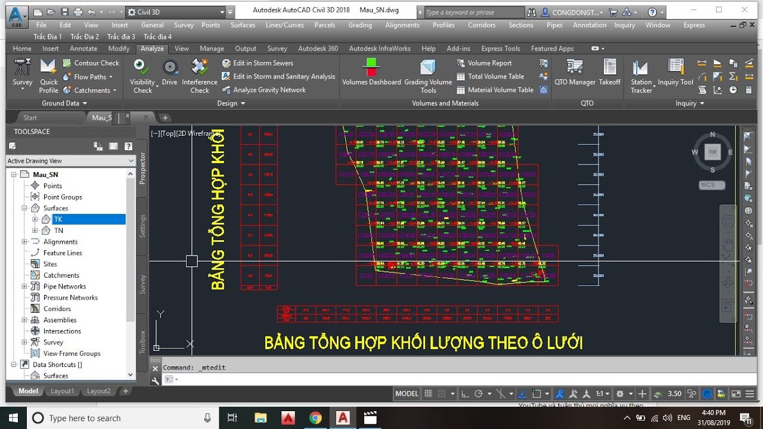Click Edit in Storm Sewers

pos(258,63)
